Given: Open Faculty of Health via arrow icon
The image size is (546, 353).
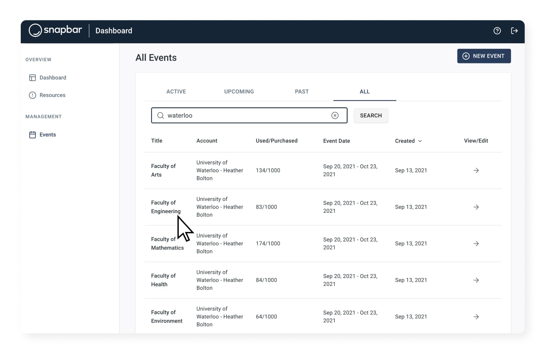Looking at the screenshot, I should coord(476,280).
